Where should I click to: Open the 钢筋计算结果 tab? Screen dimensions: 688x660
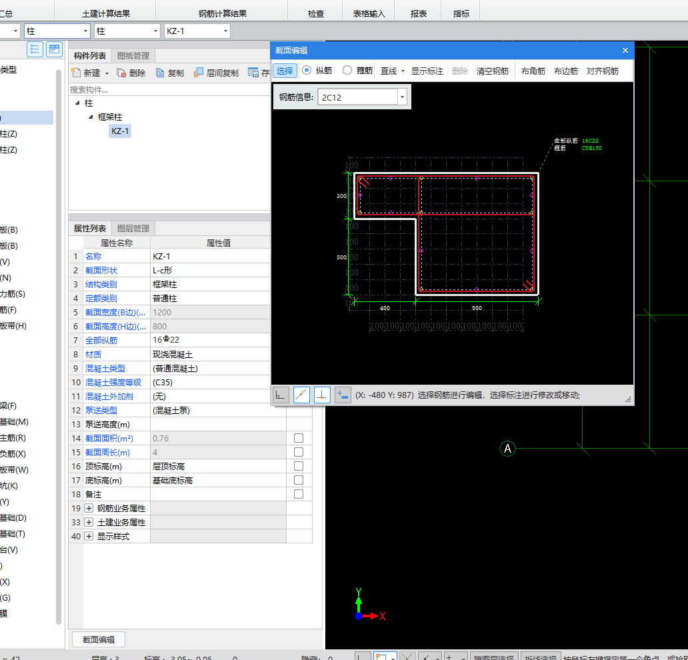point(223,13)
